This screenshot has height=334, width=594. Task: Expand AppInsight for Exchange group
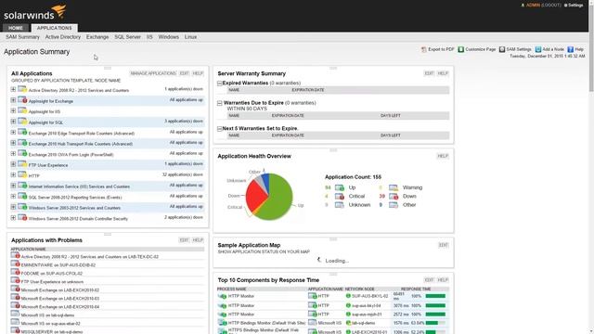[x=13, y=100]
